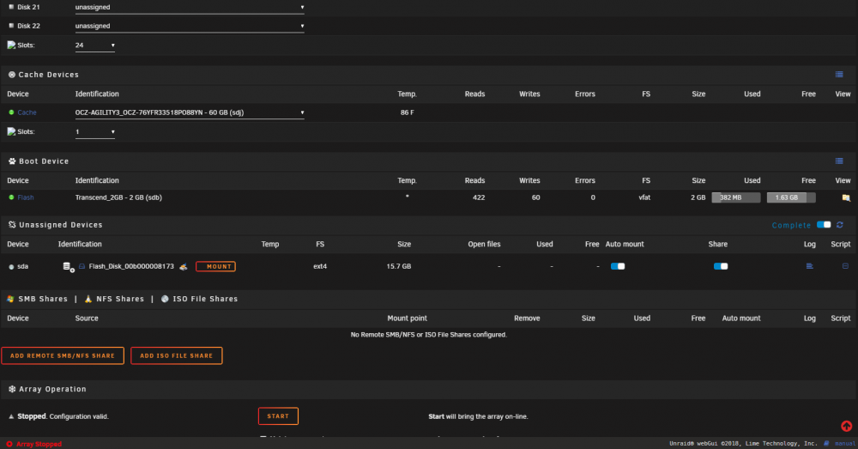Browse the Flash boot device contents

click(846, 197)
